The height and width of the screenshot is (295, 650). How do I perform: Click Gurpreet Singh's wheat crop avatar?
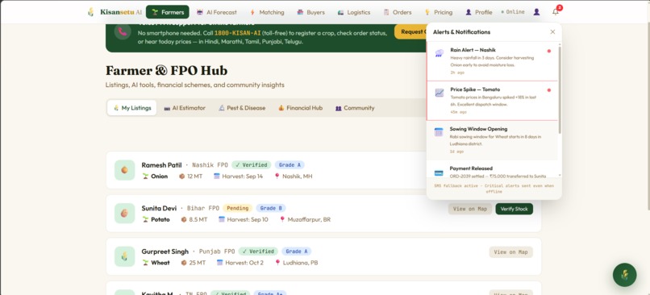point(124,256)
